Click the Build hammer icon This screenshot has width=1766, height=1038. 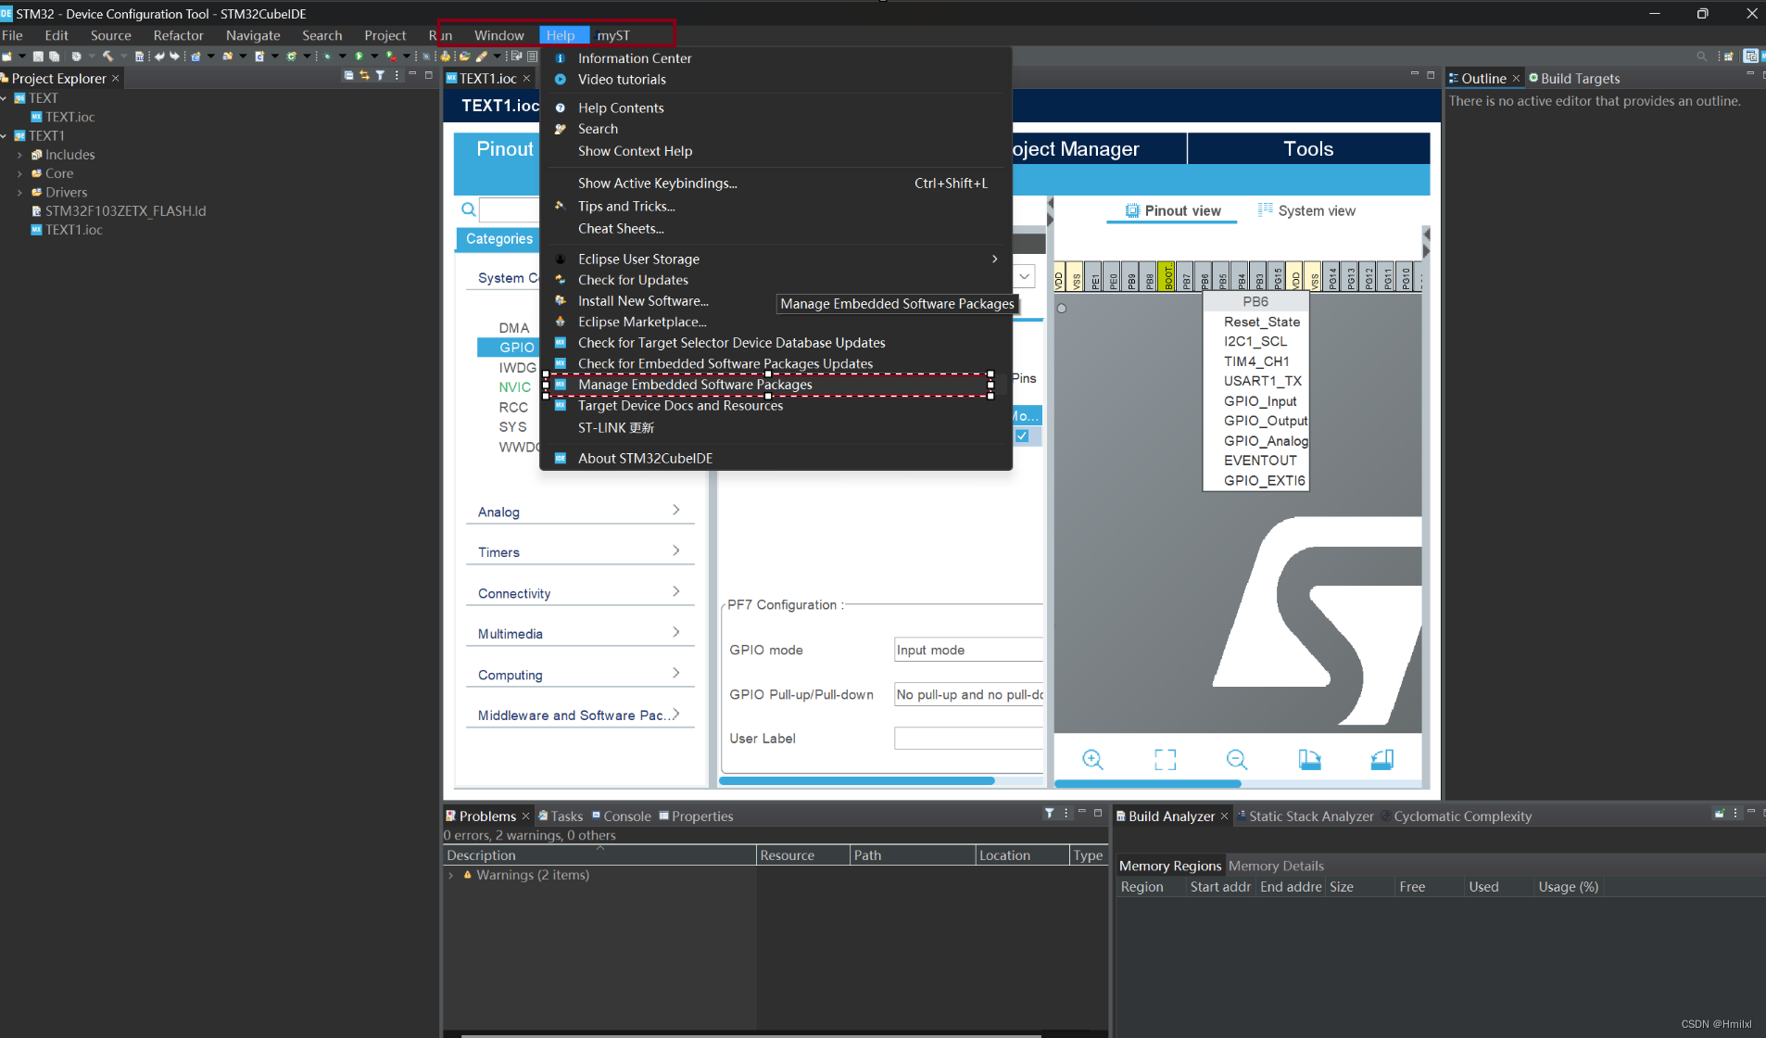point(107,57)
